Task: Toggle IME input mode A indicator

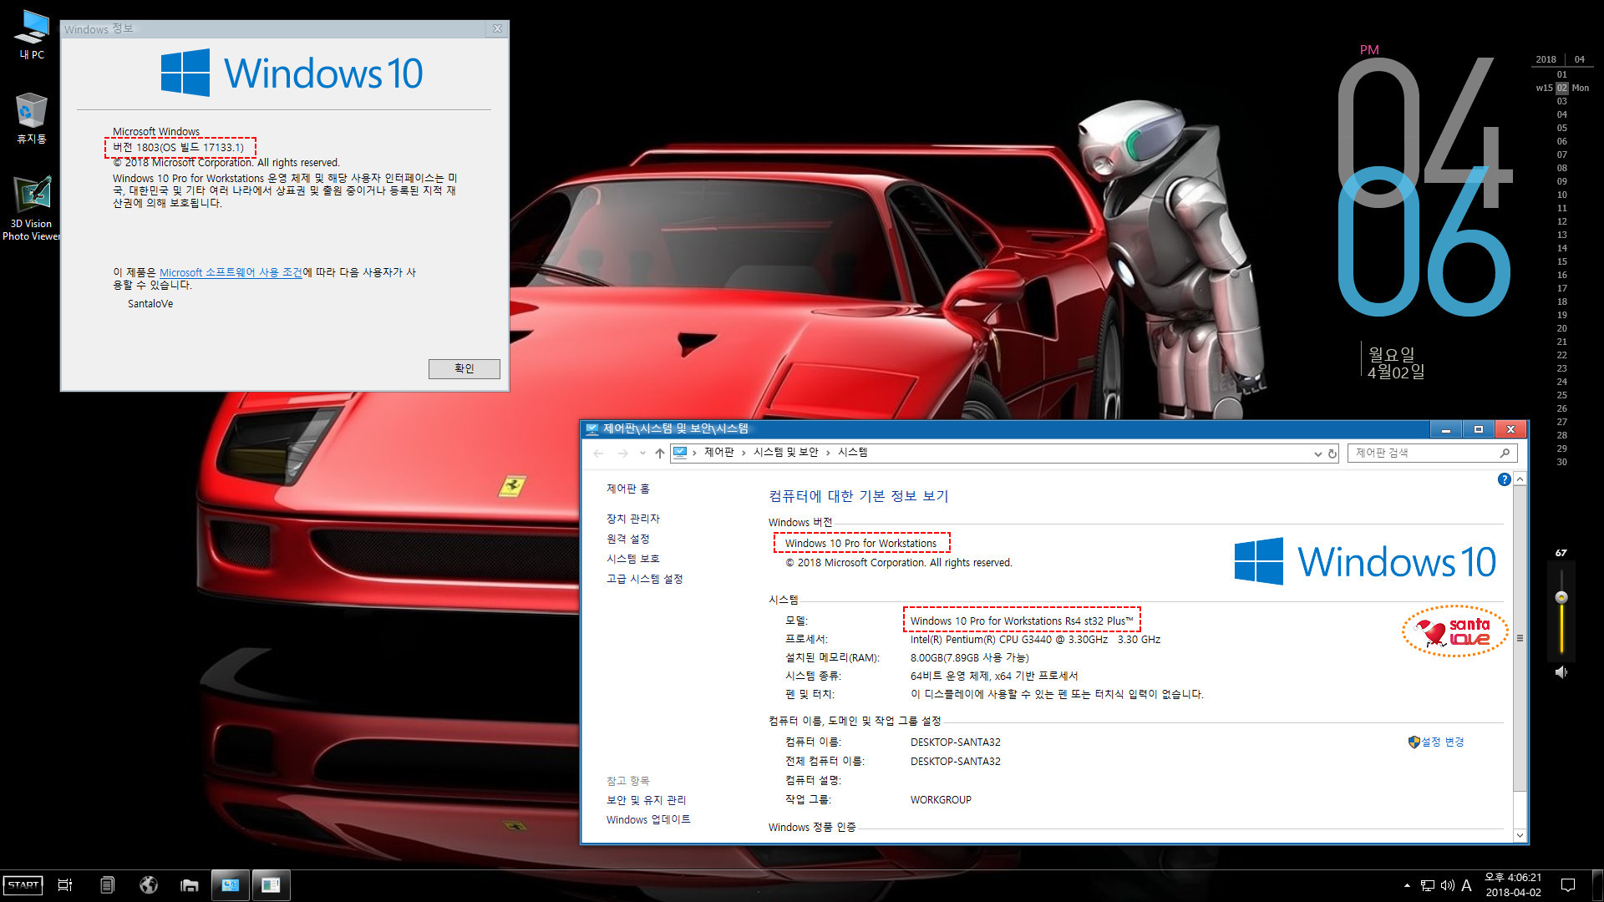Action: (x=1466, y=885)
